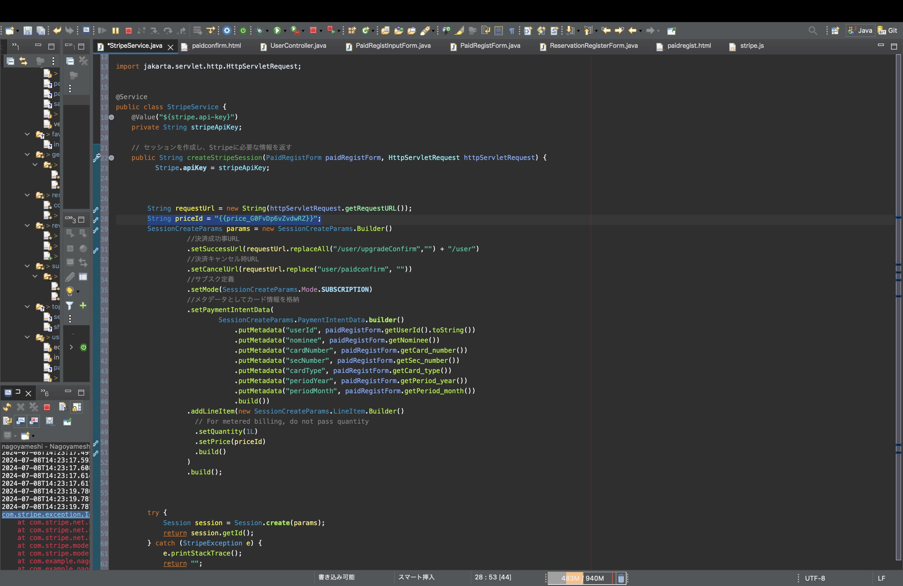Run the garbage collector with the trash icon
Image resolution: width=903 pixels, height=586 pixels.
click(x=621, y=579)
